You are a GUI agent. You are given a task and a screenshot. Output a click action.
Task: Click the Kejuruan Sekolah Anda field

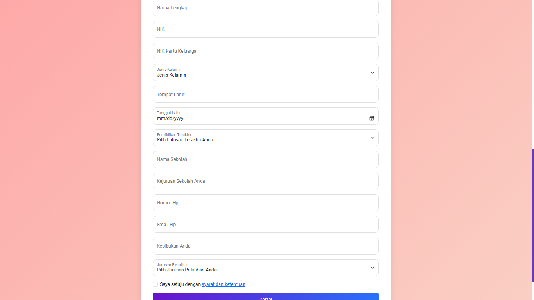[x=265, y=181]
